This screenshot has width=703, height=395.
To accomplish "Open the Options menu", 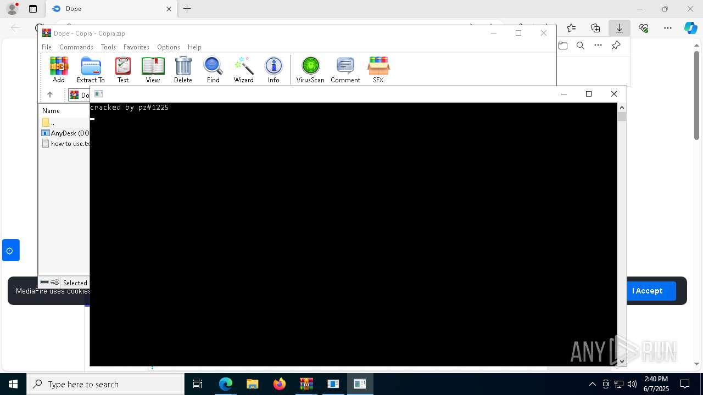I will 169,47.
